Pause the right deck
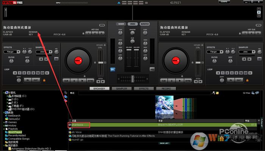Viewport: 265px width, 151px height. click(x=171, y=80)
